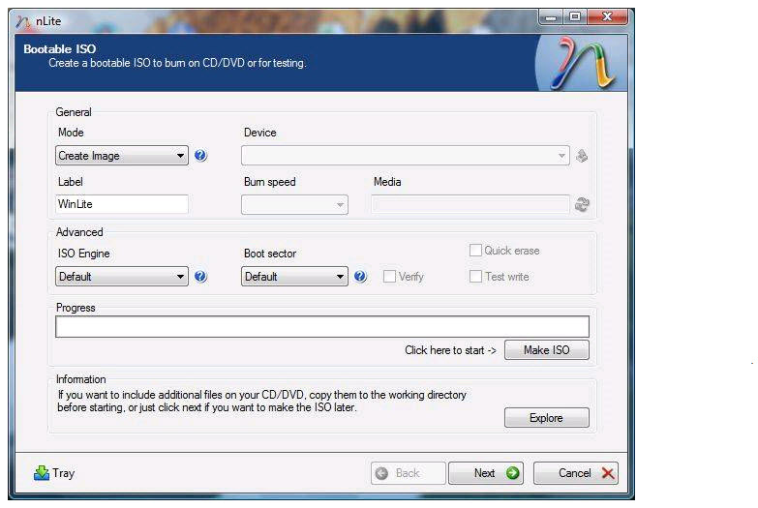Click the refresh media icon
The width and height of the screenshot is (758, 508).
(x=582, y=204)
